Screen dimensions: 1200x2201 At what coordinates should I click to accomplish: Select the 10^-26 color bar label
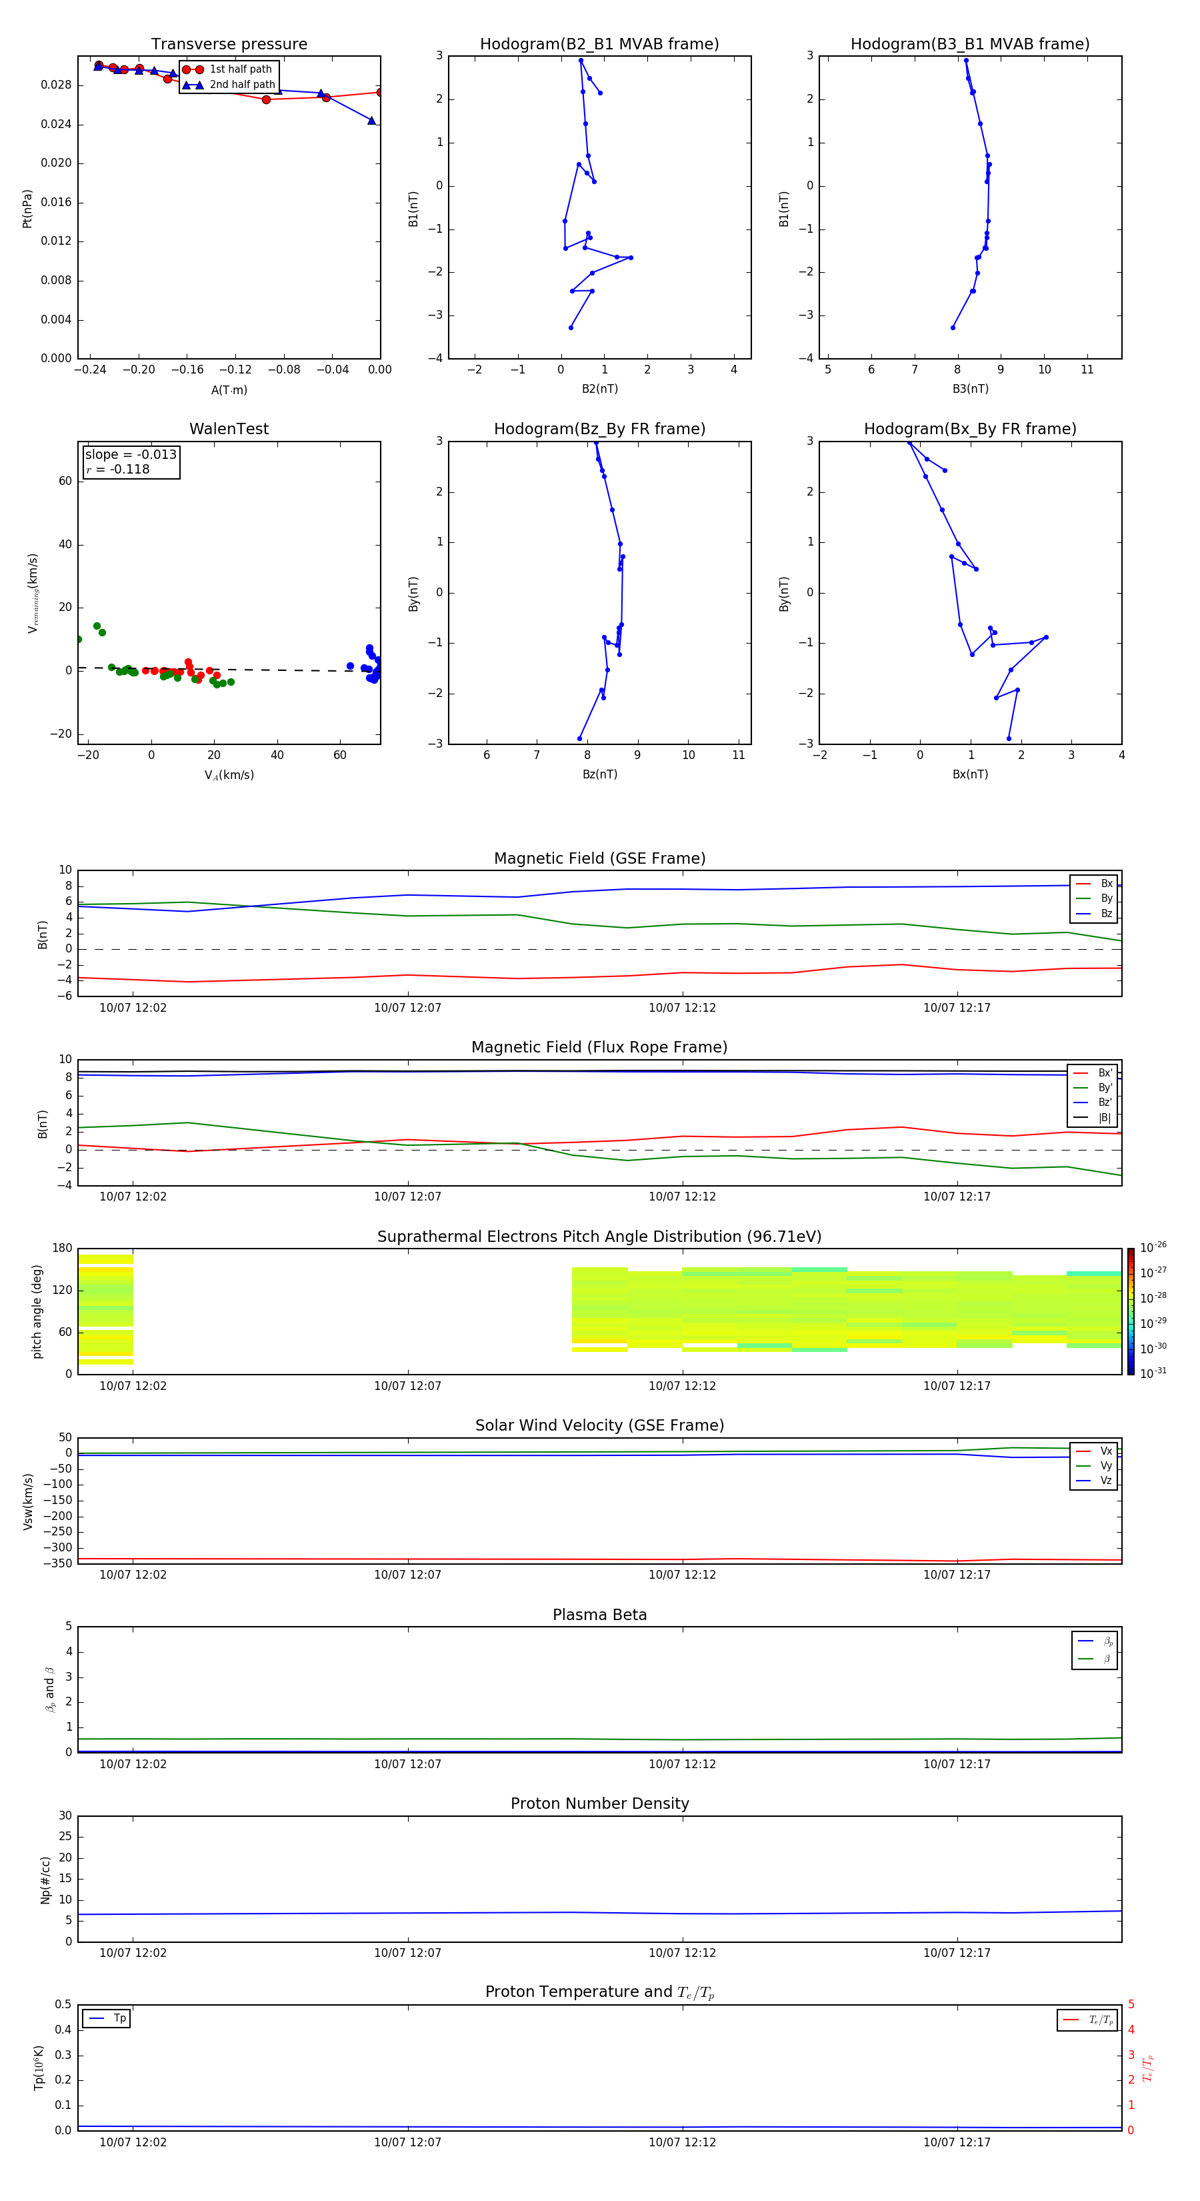1152,1247
